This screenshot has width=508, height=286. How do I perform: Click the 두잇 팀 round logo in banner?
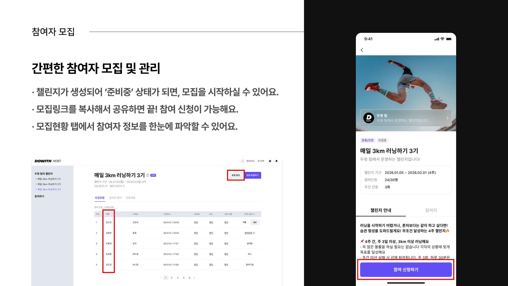(x=369, y=118)
